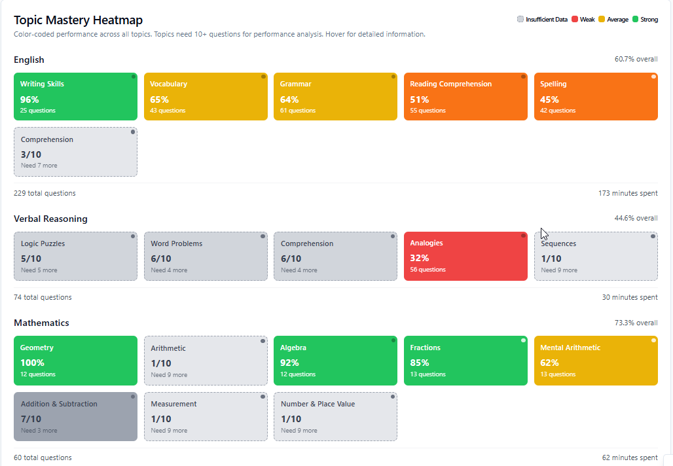Screen dimensions: 673x466
Task: Click the info dot on the Writing Skills card
Action: 133,77
